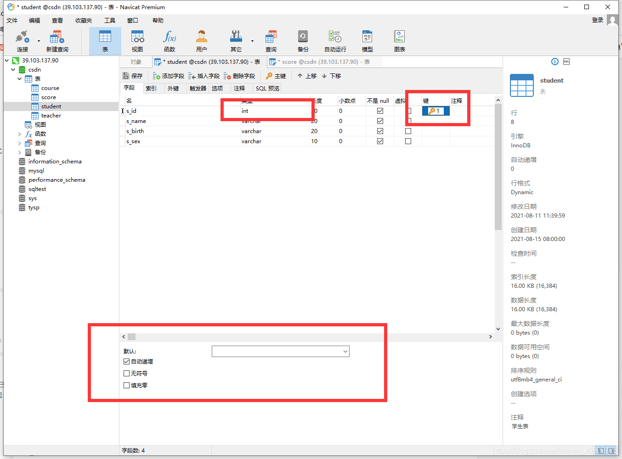Select the 视图 (View) toolbar icon
Image resolution: width=622 pixels, height=459 pixels.
[x=137, y=41]
